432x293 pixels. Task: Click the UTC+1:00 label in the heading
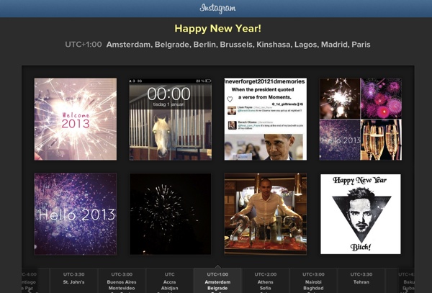pyautogui.click(x=84, y=45)
